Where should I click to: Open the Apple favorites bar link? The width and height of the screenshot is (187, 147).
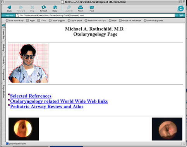click(31, 21)
